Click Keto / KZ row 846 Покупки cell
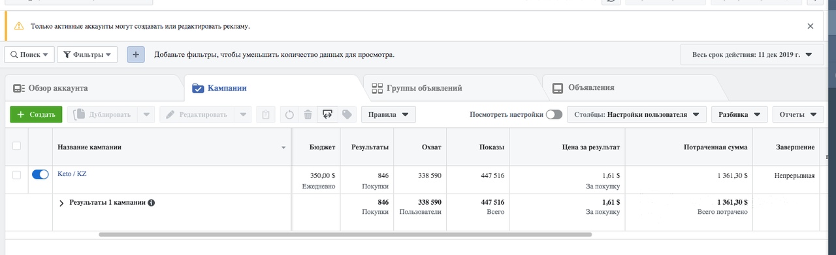Image resolution: width=836 pixels, height=255 pixels. tap(367, 180)
